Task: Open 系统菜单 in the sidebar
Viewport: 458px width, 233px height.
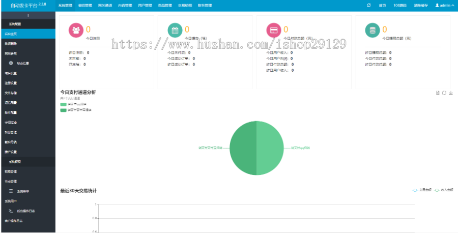Action: (x=28, y=191)
